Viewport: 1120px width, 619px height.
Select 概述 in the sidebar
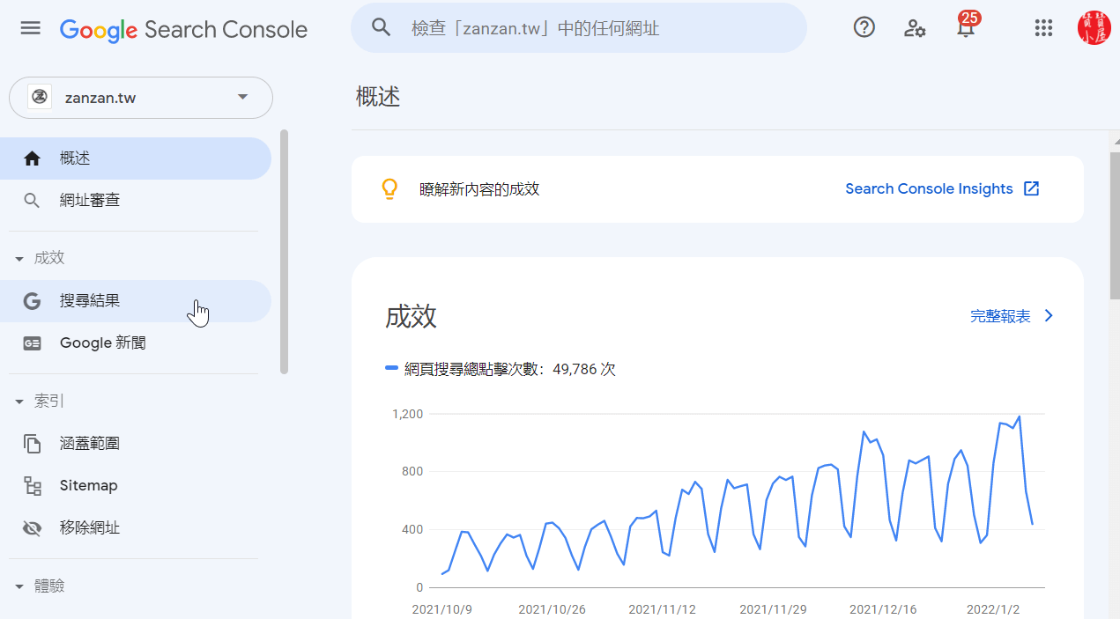(136, 158)
